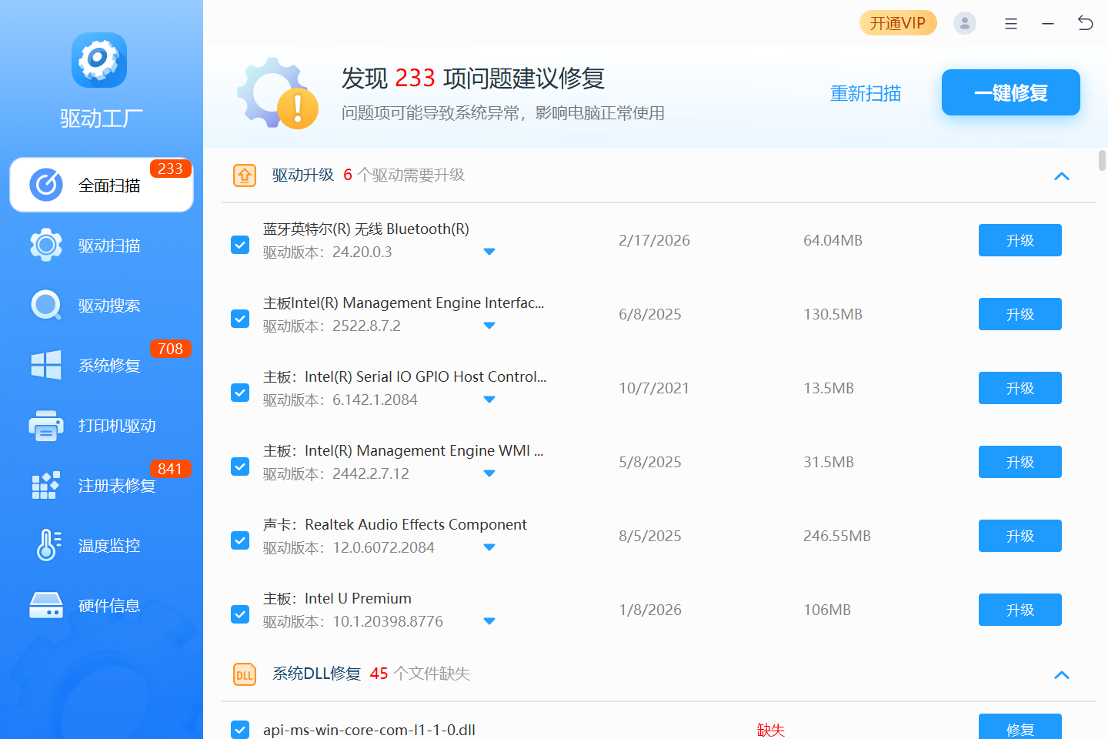Switch to the 温度监控 tab
This screenshot has width=1108, height=739.
pos(102,545)
